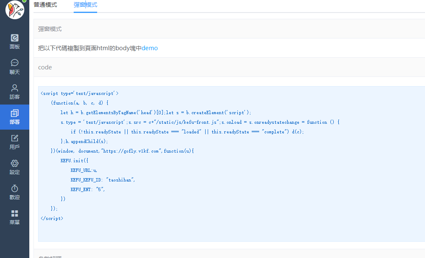Click the code section header

45,67
